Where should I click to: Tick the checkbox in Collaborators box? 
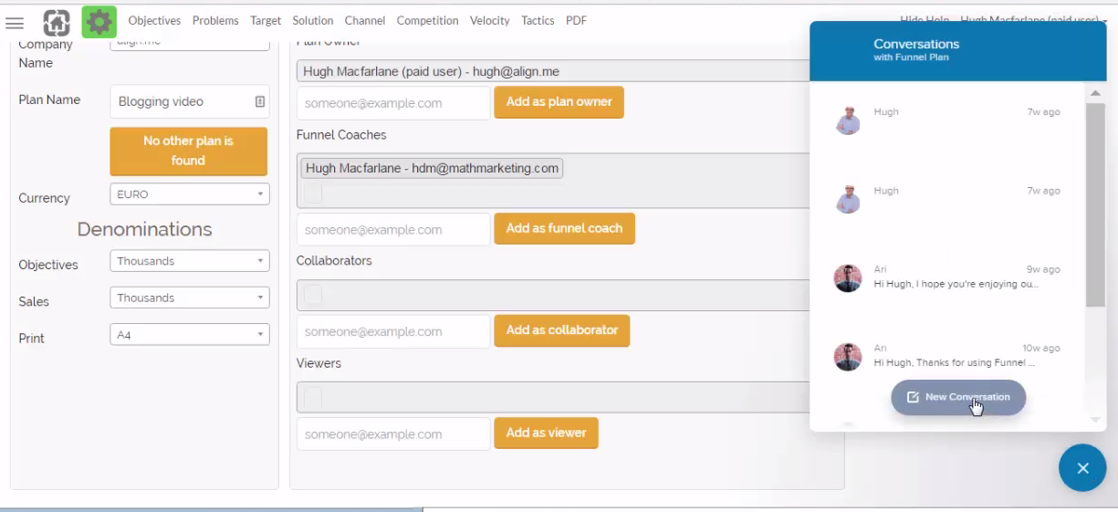pyautogui.click(x=312, y=295)
